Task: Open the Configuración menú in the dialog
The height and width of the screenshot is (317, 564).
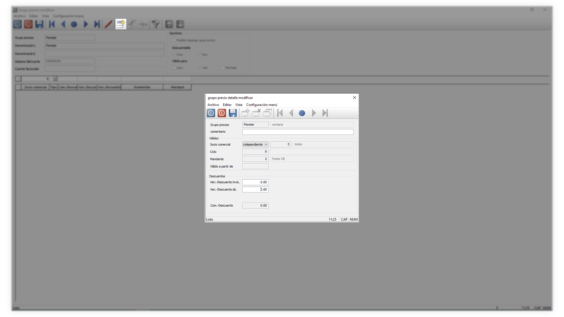Action: (x=261, y=105)
